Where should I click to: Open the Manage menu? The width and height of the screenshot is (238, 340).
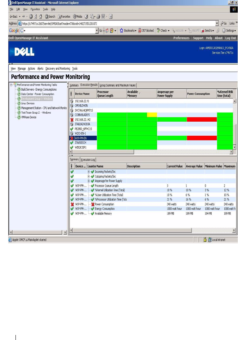point(22,69)
